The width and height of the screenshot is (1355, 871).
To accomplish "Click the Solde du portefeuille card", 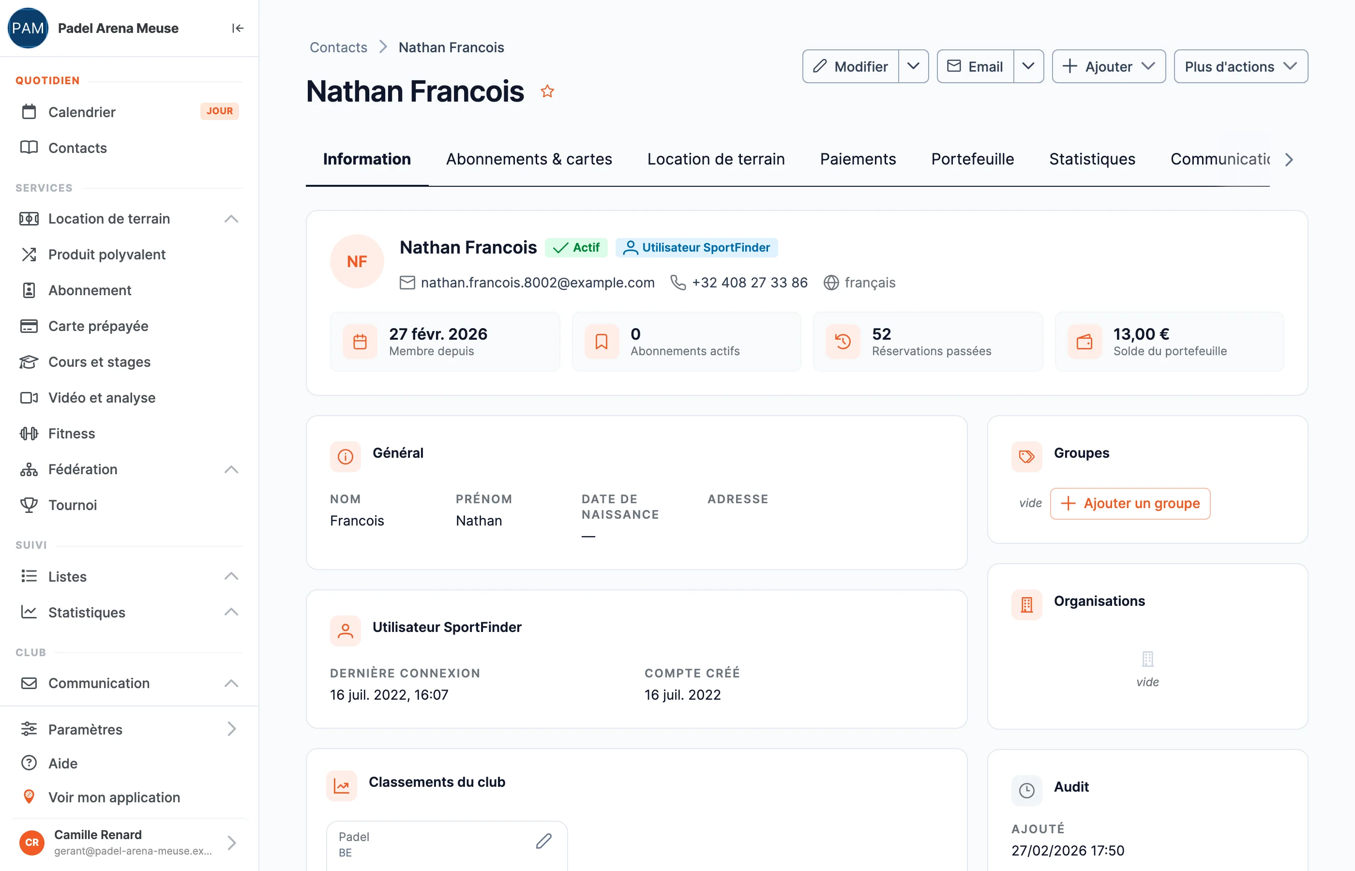I will click(1169, 342).
